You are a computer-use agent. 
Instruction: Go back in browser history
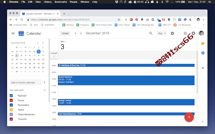click(11, 20)
